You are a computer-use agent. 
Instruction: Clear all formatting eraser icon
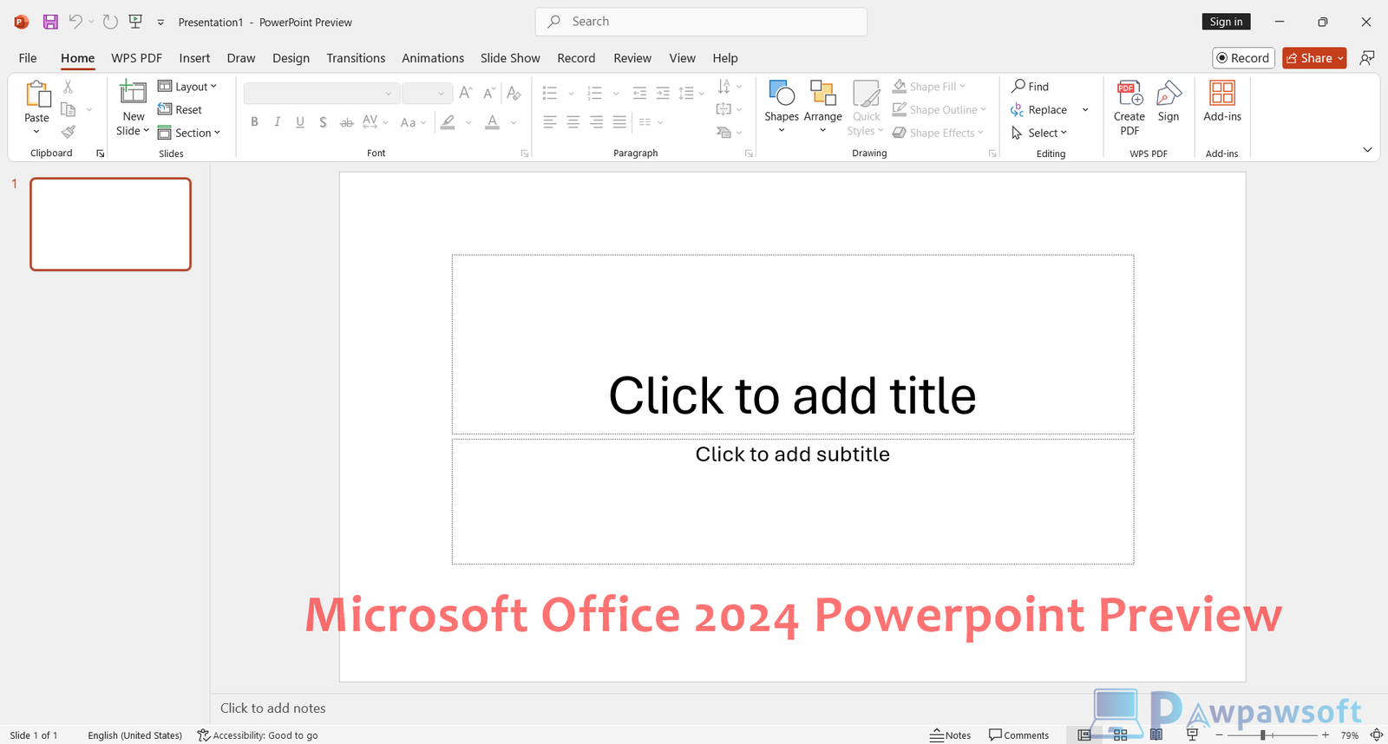(514, 93)
